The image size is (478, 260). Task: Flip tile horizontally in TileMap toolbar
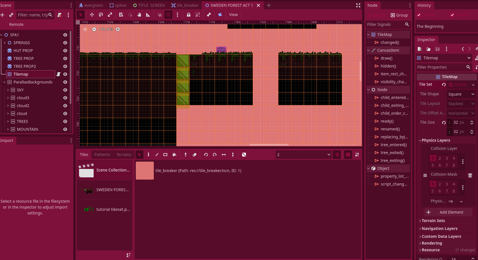pyautogui.click(x=224, y=155)
